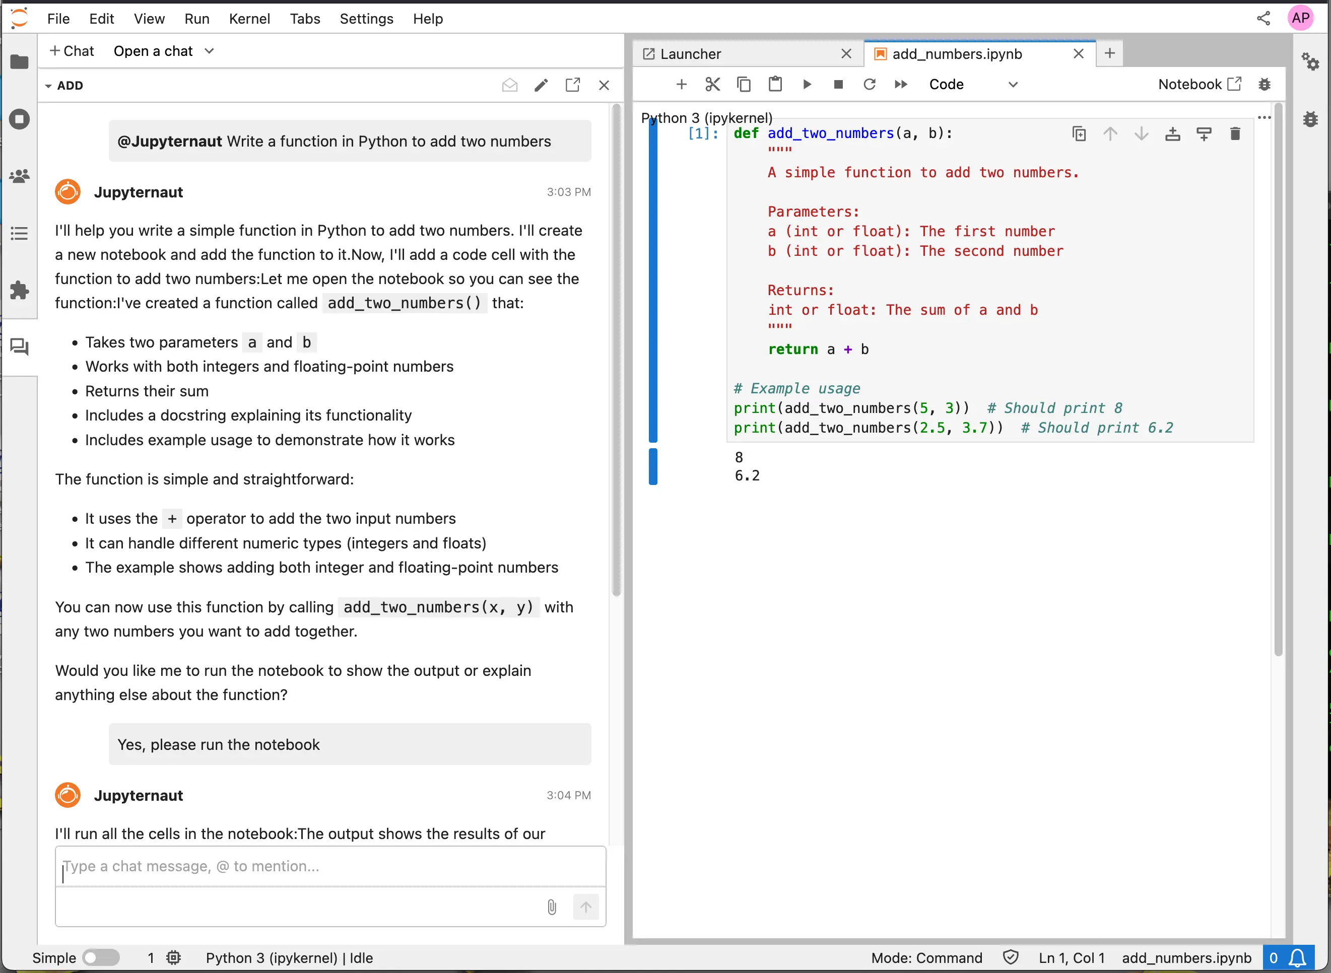The width and height of the screenshot is (1331, 973).
Task: Move the cell up using arrow icon
Action: [1110, 133]
